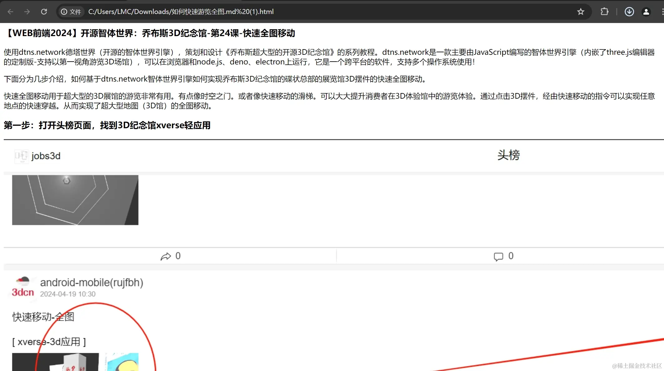Open the jobs3d user name
This screenshot has height=371, width=664.
46,156
